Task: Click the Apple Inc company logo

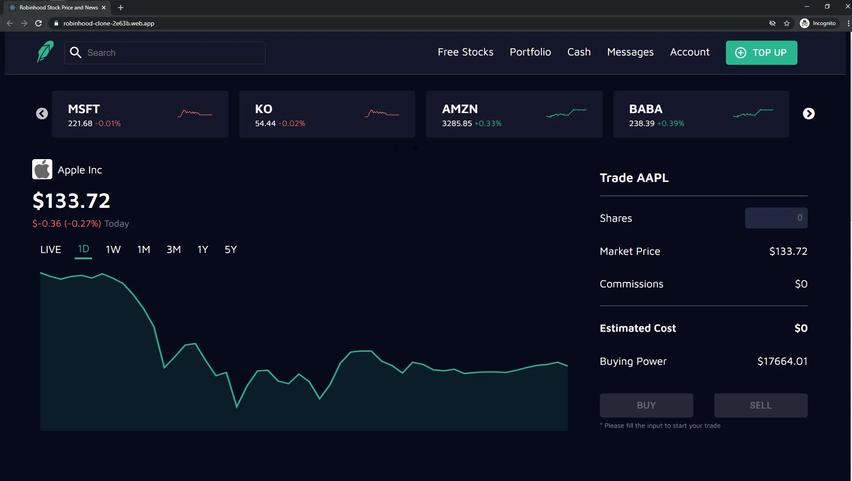Action: [42, 169]
